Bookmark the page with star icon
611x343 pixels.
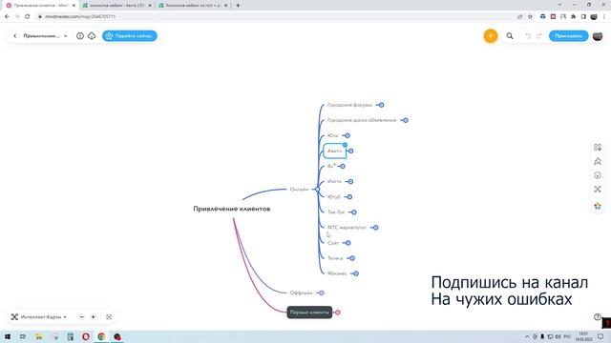[530, 16]
